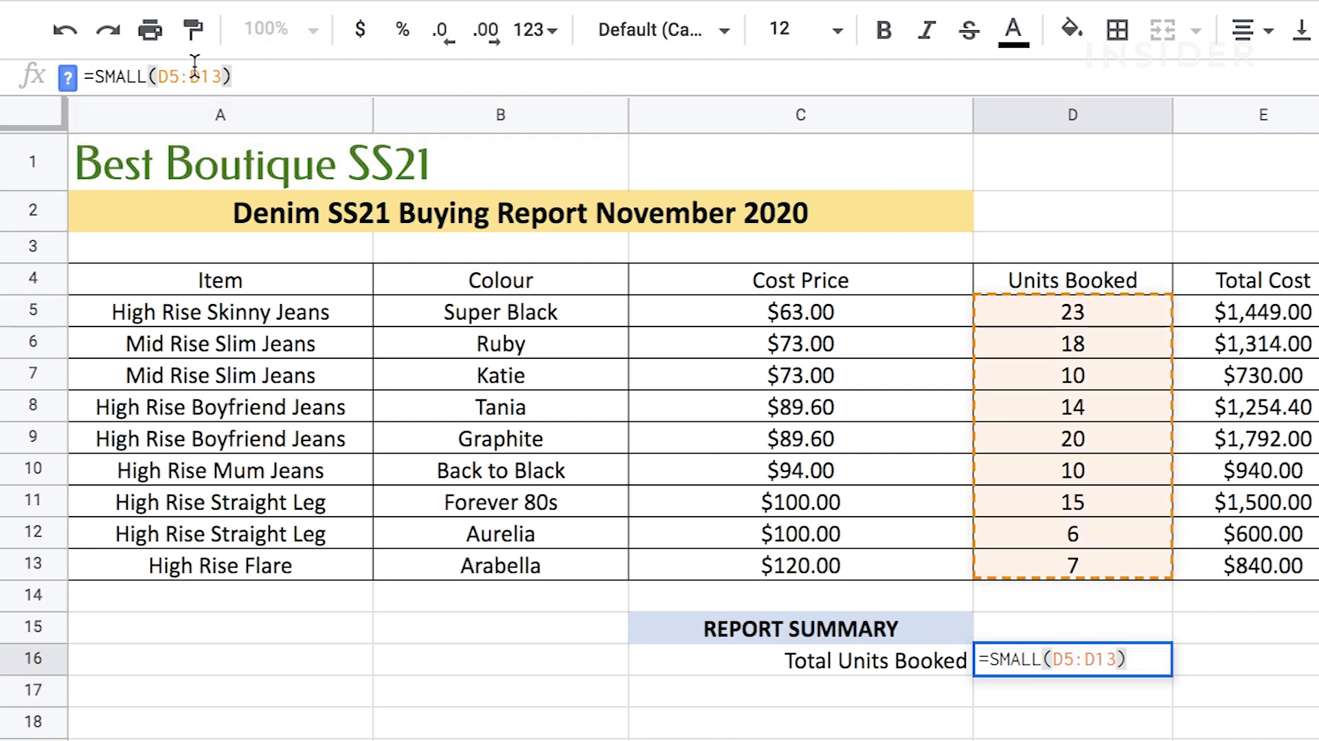
Task: Open horizontal align dropdown
Action: point(1252,30)
